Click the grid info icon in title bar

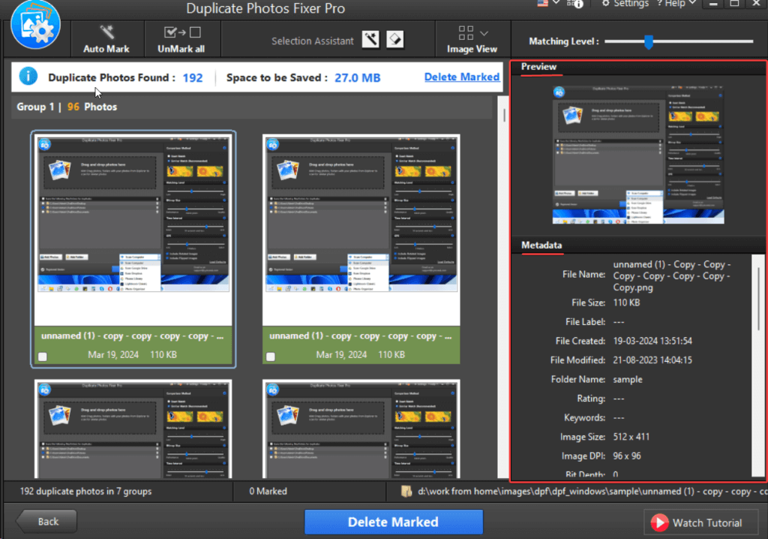575,4
